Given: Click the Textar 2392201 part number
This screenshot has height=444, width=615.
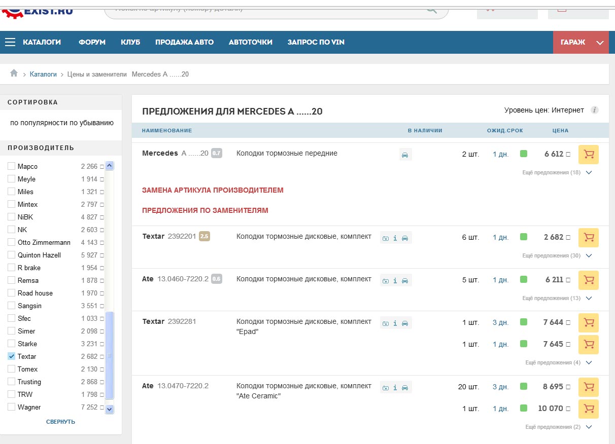Looking at the screenshot, I should 182,237.
